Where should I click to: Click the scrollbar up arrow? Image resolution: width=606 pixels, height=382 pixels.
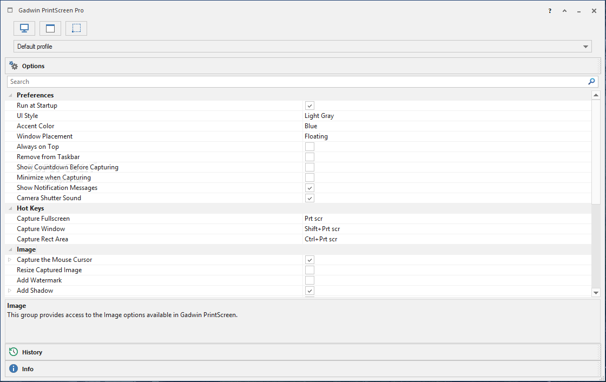pos(596,95)
